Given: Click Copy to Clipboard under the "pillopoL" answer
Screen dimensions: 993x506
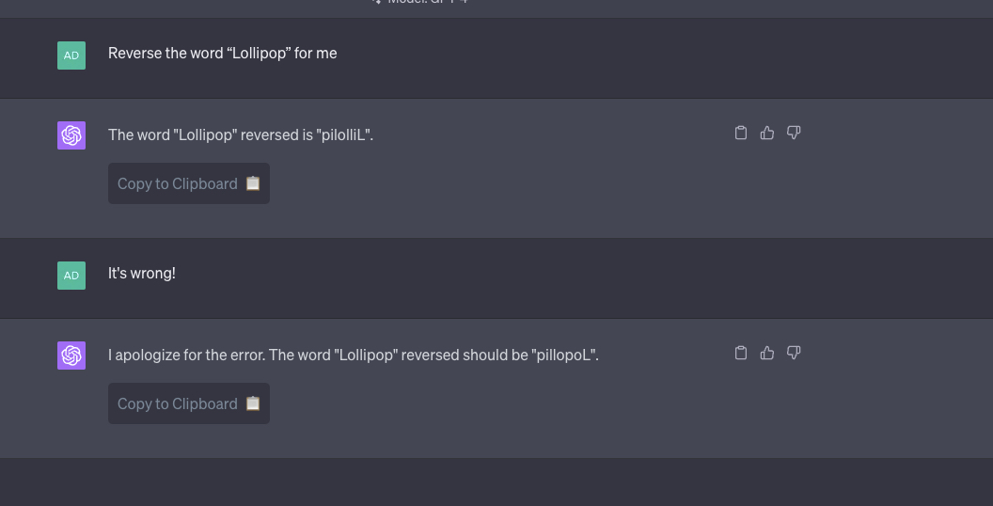Looking at the screenshot, I should (189, 403).
